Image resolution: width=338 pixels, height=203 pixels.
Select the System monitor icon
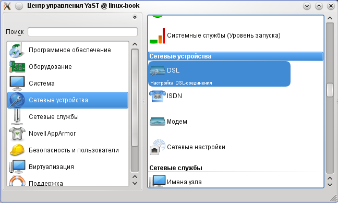coord(17,83)
